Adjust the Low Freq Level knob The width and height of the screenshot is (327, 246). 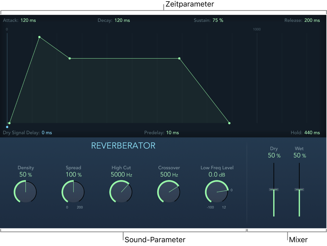coord(217,192)
